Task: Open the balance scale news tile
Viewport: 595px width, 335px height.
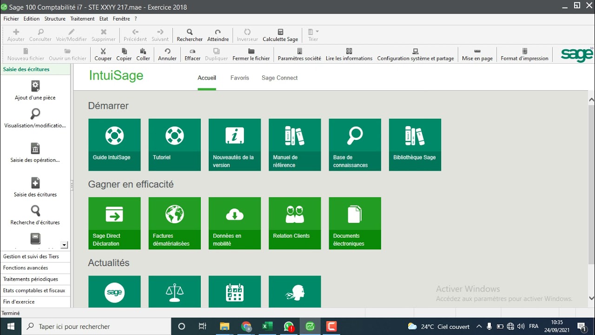Action: pos(175,292)
